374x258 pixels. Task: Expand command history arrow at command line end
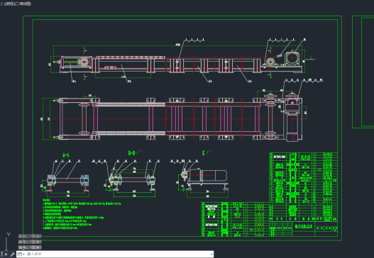point(211,254)
